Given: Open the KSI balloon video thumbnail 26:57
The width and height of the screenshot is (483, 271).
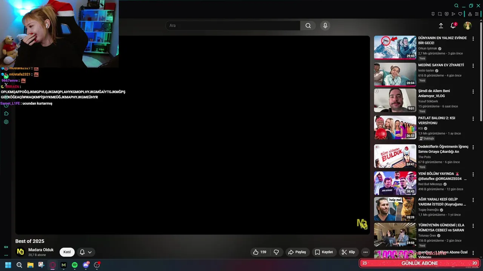Looking at the screenshot, I should point(395,127).
